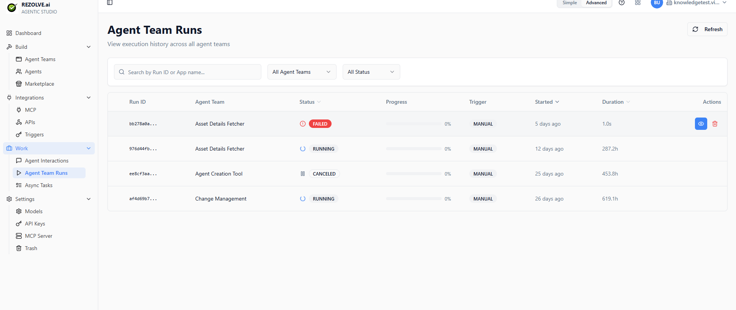The height and width of the screenshot is (310, 736).
Task: Click progress bar of bb278a0a run
Action: (414, 124)
